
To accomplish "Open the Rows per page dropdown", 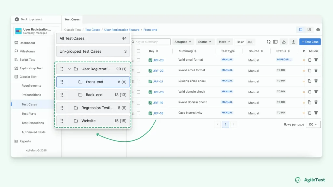I will (x=313, y=124).
